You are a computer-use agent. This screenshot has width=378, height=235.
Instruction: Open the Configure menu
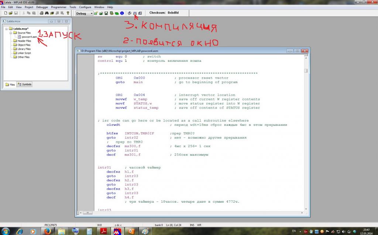point(85,7)
